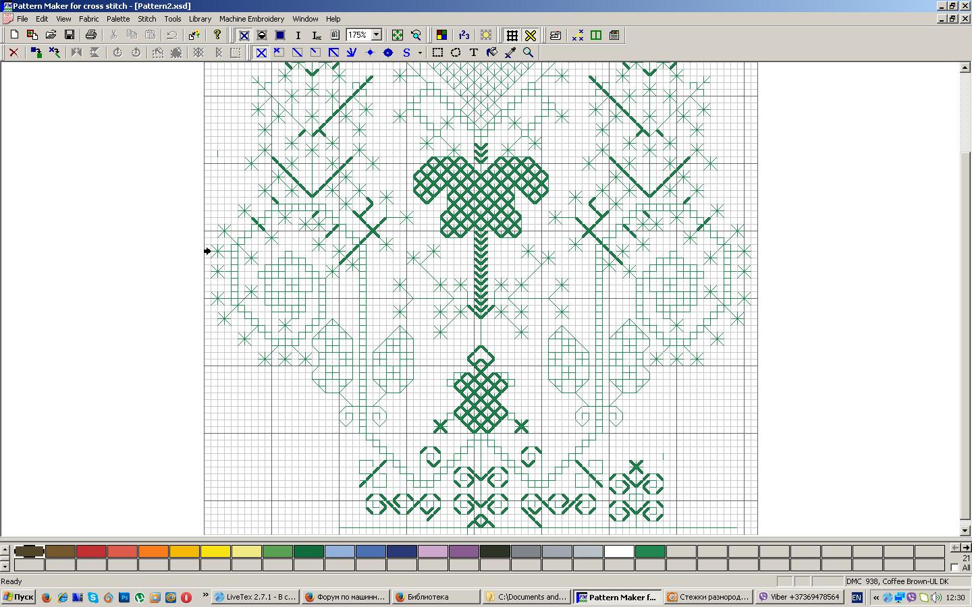Open the Stitch menu

147,19
